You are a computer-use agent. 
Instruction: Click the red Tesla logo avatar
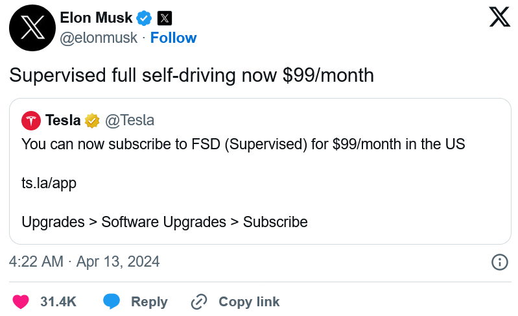31,121
